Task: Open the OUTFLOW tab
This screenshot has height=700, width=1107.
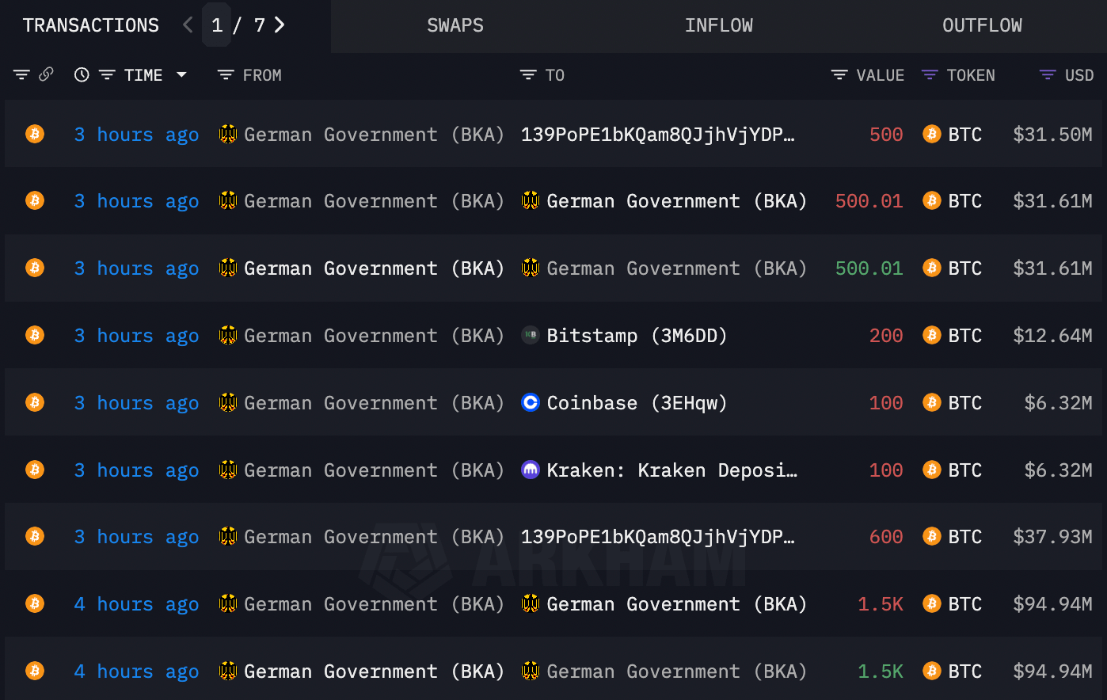Action: tap(982, 25)
